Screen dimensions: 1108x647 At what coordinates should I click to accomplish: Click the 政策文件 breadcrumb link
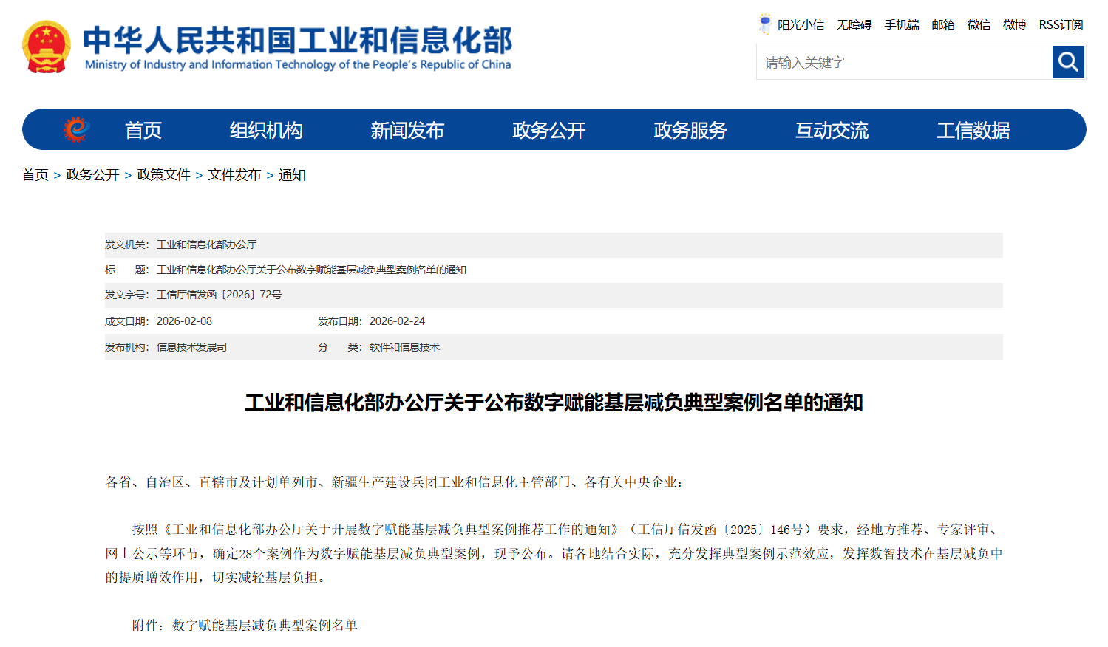tap(163, 175)
